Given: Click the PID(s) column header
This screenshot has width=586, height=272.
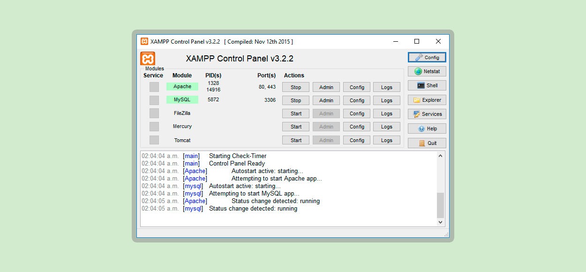Looking at the screenshot, I should coord(213,76).
